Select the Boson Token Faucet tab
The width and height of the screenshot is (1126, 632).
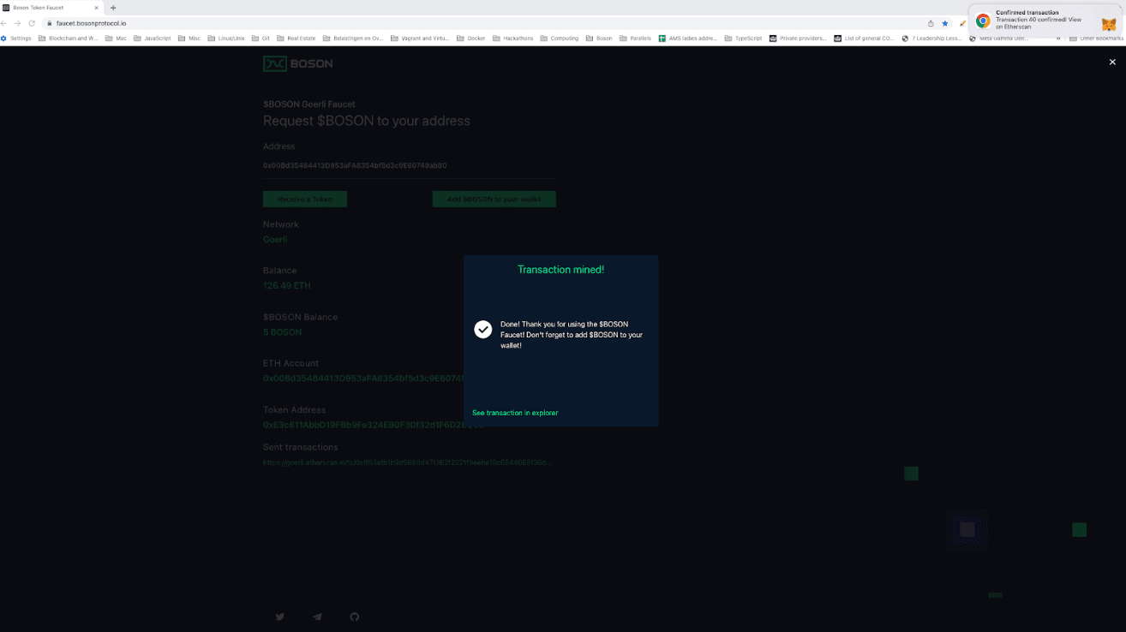[51, 8]
